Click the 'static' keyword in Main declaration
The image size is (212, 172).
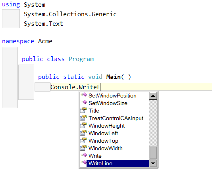74,77
